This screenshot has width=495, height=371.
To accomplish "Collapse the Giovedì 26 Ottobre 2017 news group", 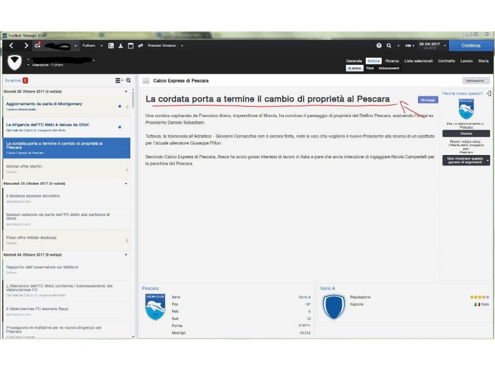I will pyautogui.click(x=126, y=92).
